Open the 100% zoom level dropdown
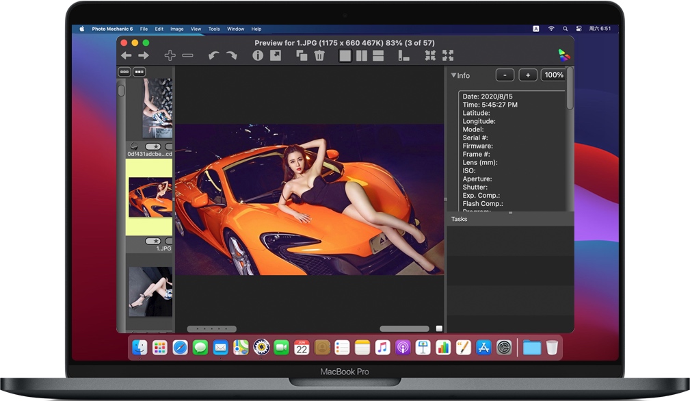690x401 pixels. pyautogui.click(x=553, y=75)
